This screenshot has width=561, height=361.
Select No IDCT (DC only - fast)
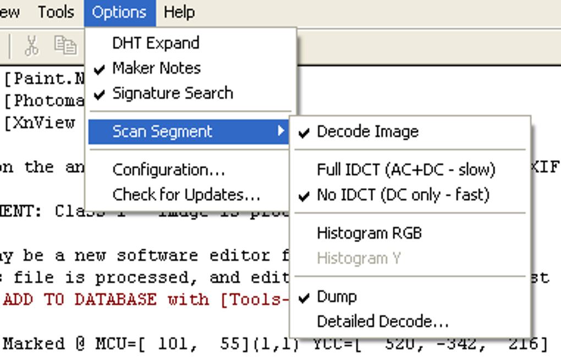coord(403,195)
